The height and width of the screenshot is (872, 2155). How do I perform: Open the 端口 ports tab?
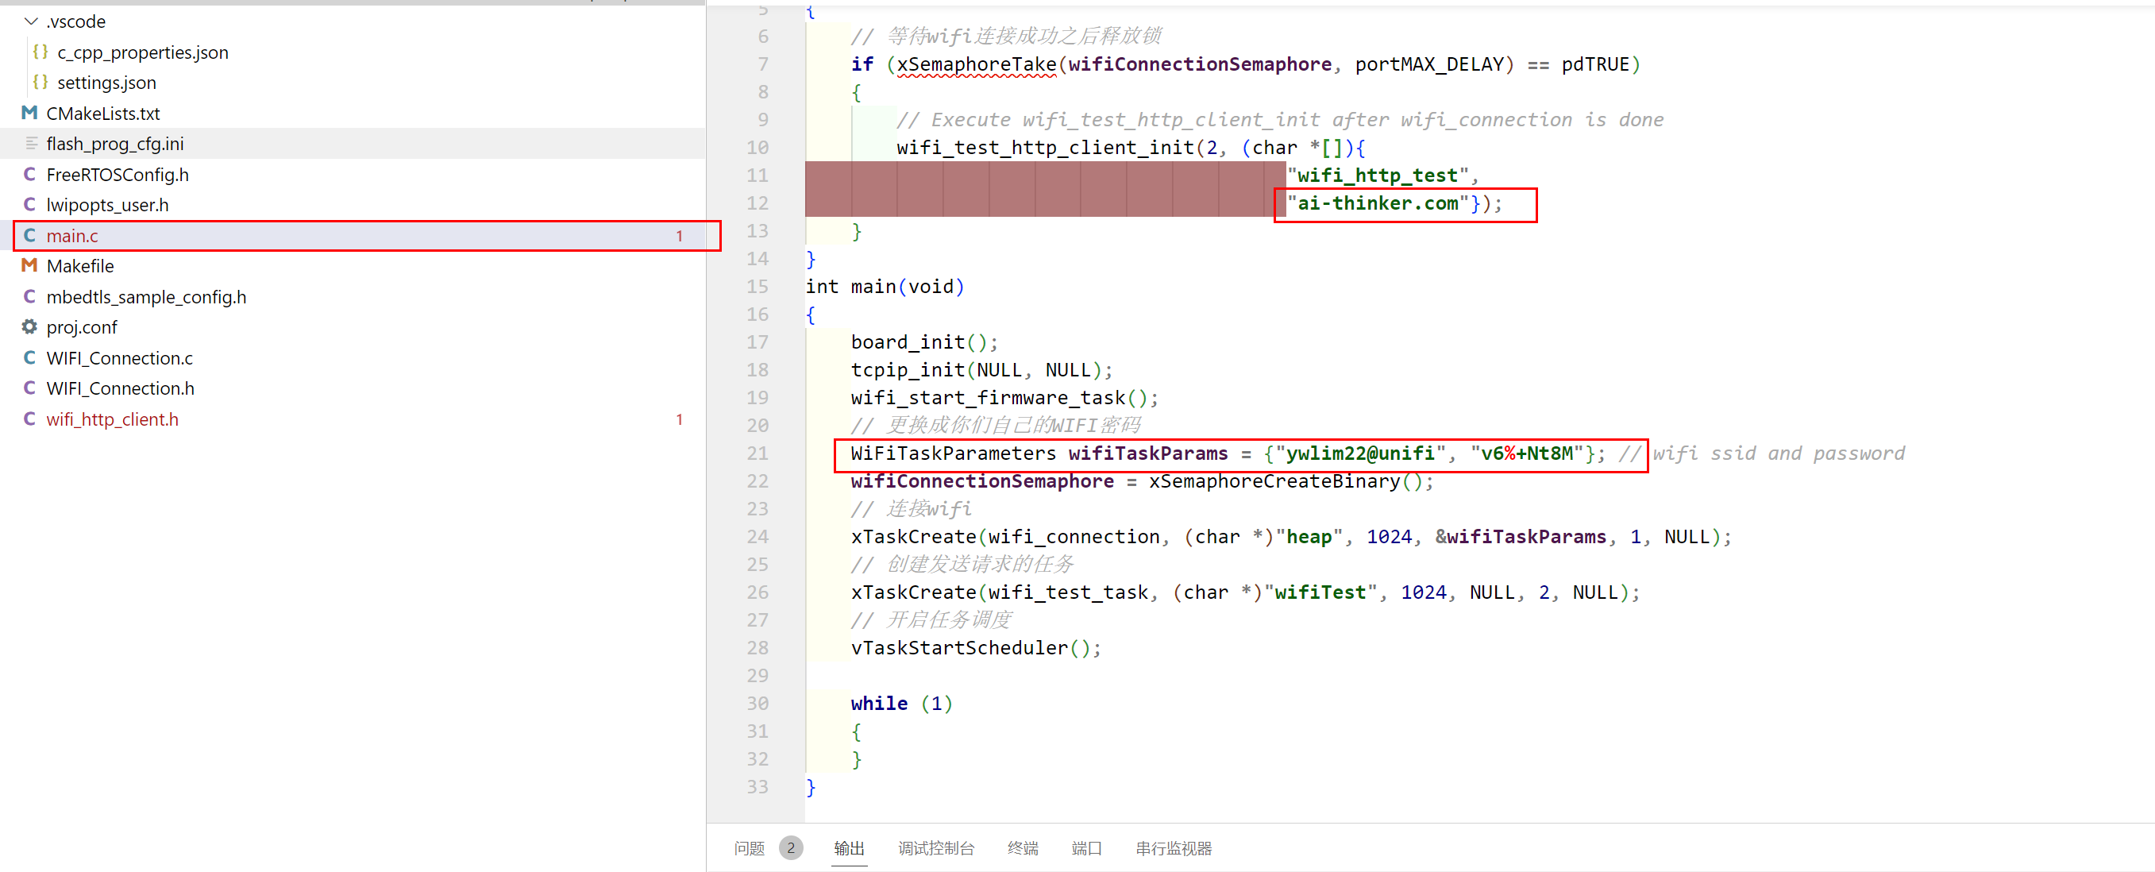[x=1087, y=847]
